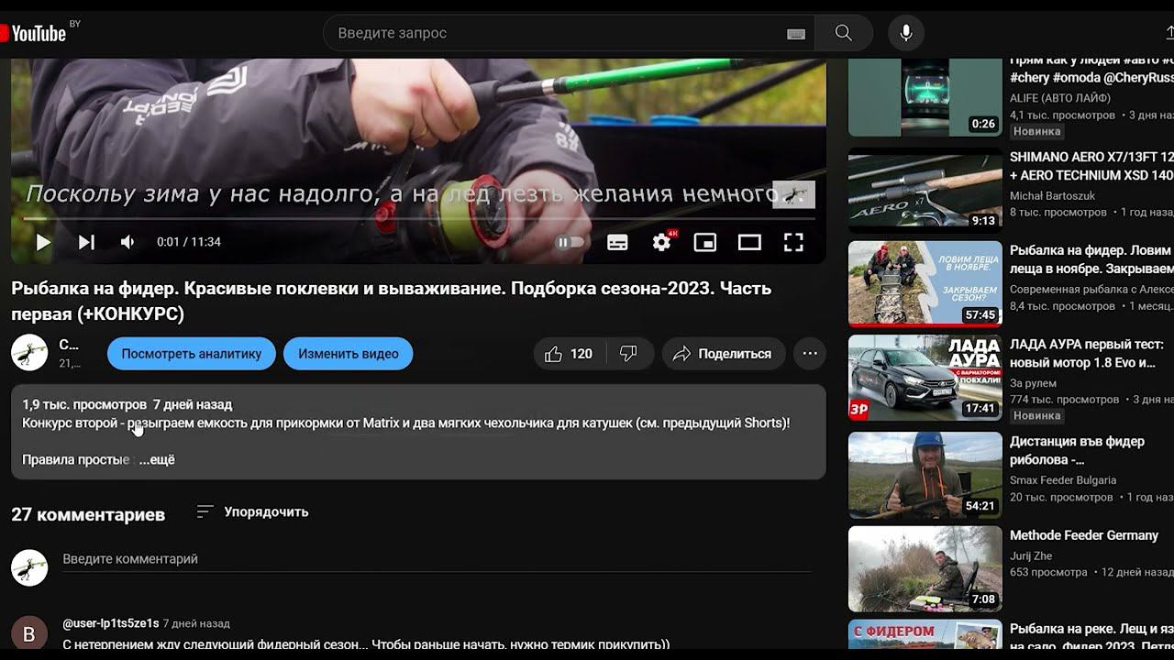Viewport: 1174px width, 660px height.
Task: Click the search magnifier button
Action: pos(844,33)
